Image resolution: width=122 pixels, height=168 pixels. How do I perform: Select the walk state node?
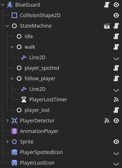point(30,47)
